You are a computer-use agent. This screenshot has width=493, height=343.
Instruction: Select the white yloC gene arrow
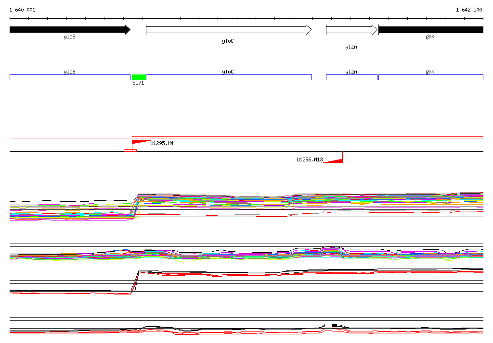pos(229,30)
